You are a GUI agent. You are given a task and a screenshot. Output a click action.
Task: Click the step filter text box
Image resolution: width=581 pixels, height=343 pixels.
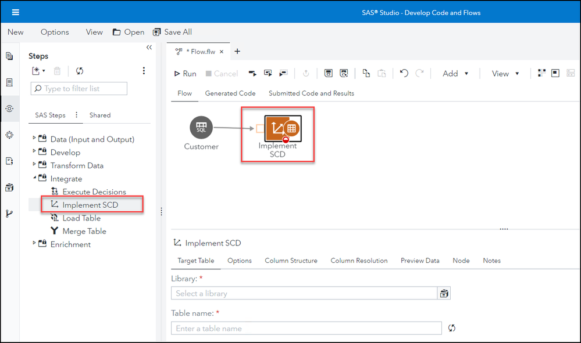click(79, 89)
